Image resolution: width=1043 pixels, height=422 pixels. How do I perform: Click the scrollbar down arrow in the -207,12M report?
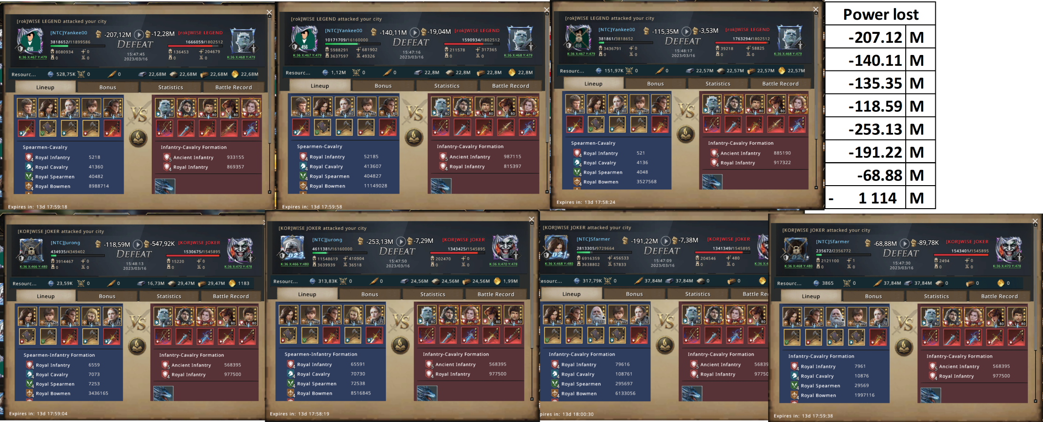(269, 192)
